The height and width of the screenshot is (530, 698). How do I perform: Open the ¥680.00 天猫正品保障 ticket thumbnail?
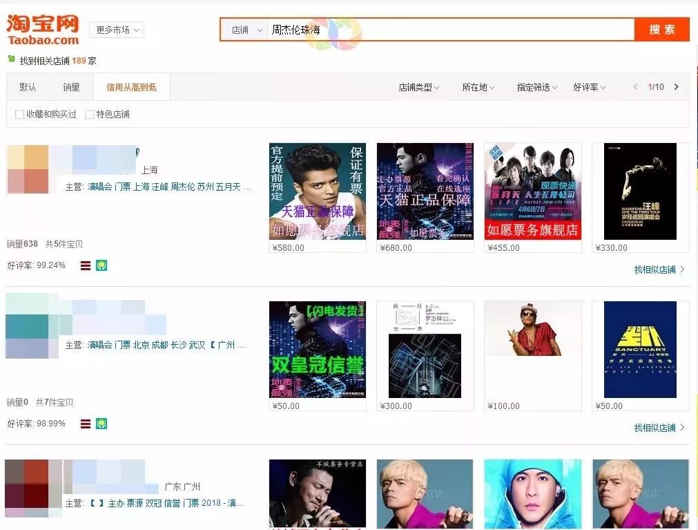(x=425, y=191)
